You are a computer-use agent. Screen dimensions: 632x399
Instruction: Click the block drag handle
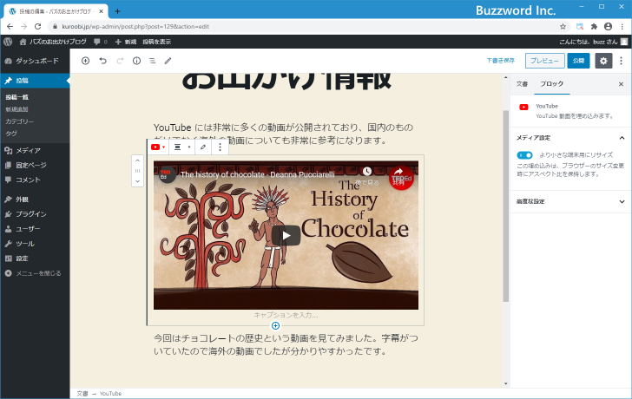137,171
